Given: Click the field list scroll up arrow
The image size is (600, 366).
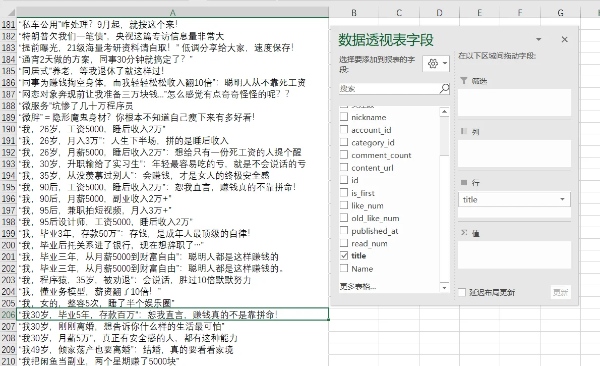Looking at the screenshot, I should tap(444, 112).
